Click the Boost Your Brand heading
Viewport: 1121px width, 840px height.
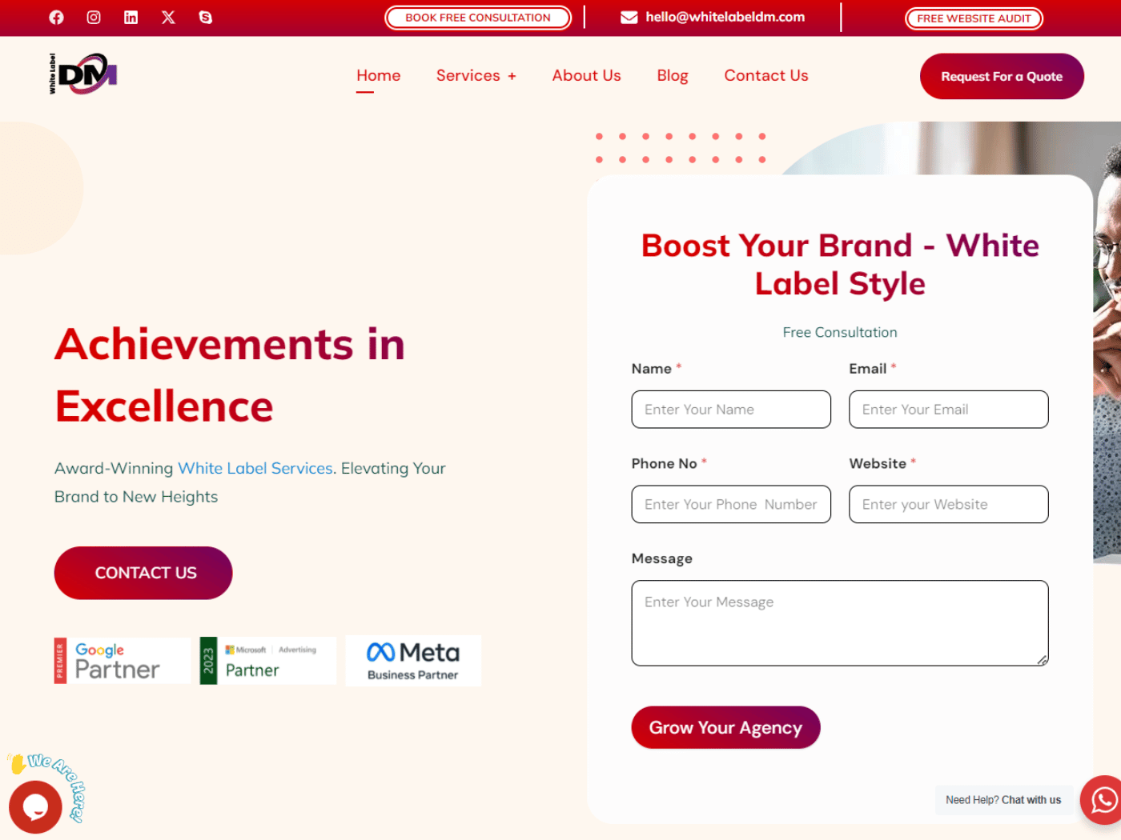pyautogui.click(x=840, y=264)
